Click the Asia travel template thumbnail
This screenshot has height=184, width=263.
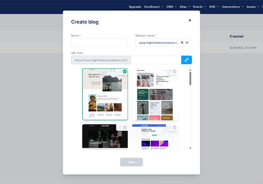point(105,94)
